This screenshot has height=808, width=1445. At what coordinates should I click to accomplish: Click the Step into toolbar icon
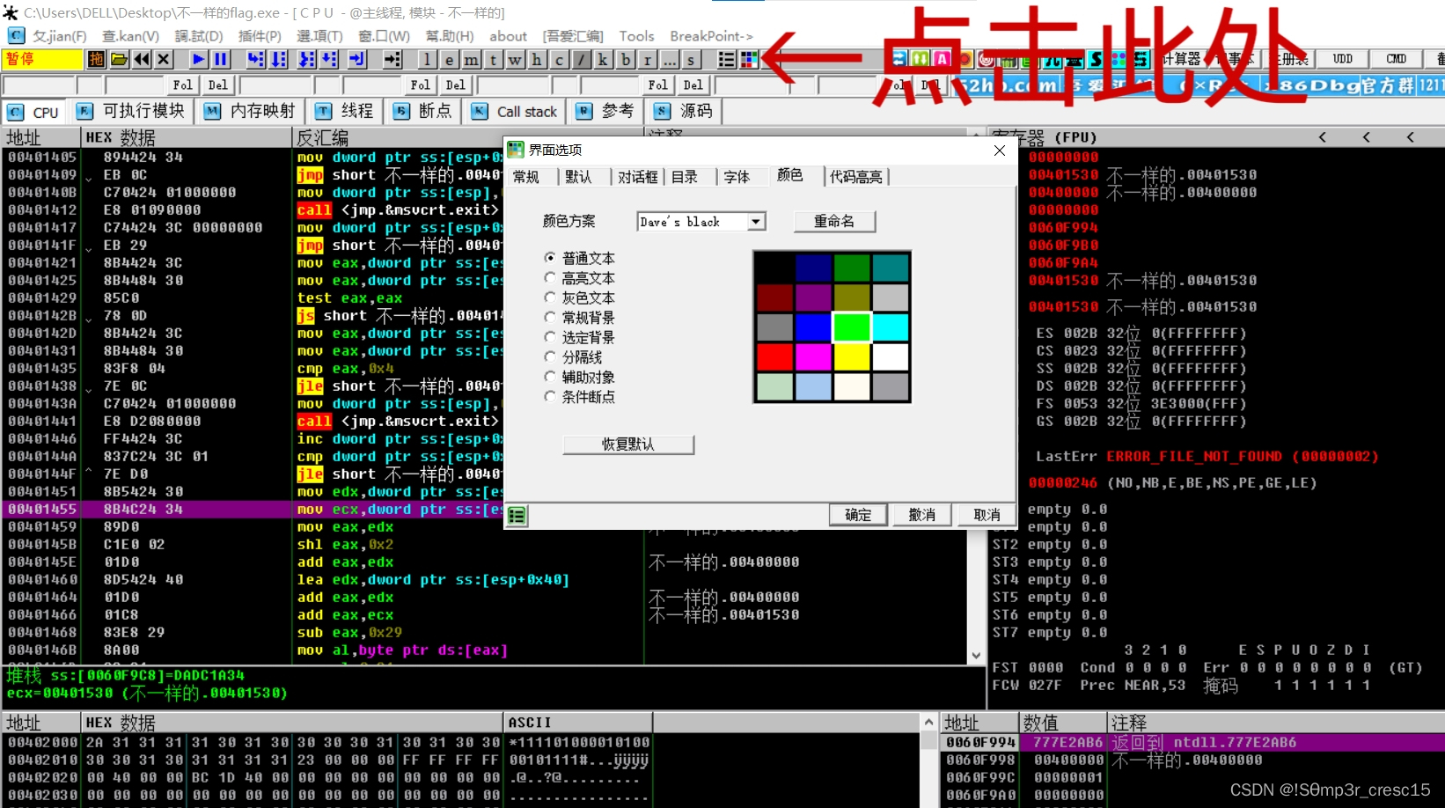click(x=256, y=59)
